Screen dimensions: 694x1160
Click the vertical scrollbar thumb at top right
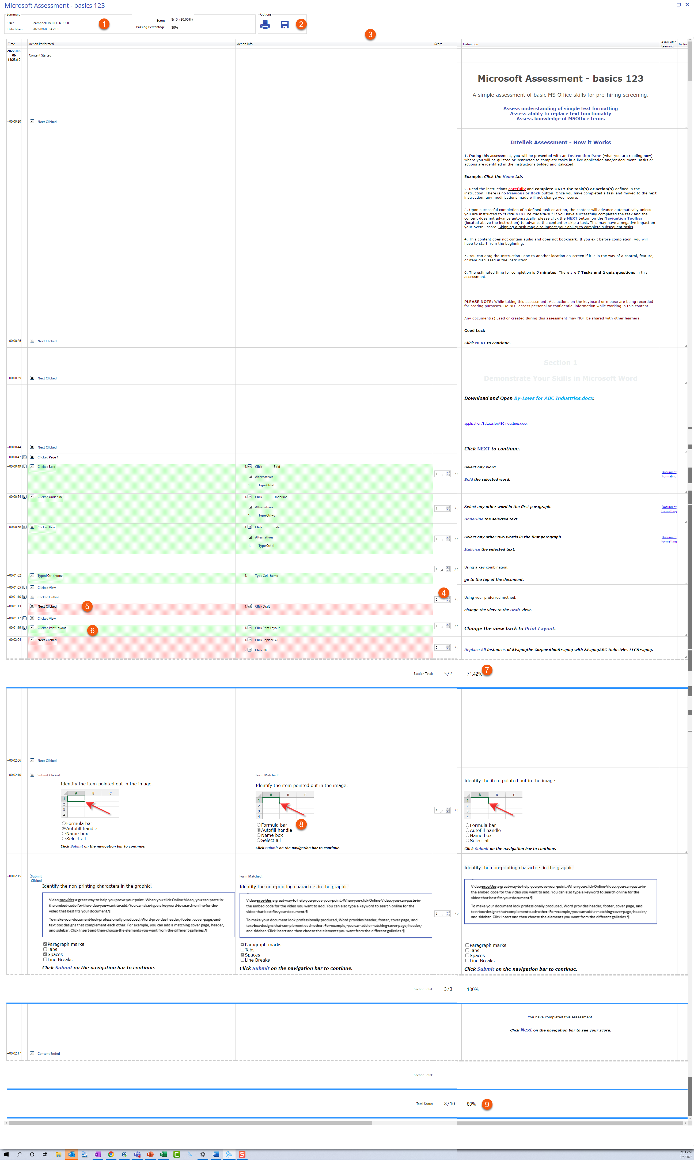(690, 61)
